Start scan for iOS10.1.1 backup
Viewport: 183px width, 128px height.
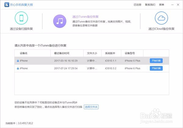click(x=156, y=61)
